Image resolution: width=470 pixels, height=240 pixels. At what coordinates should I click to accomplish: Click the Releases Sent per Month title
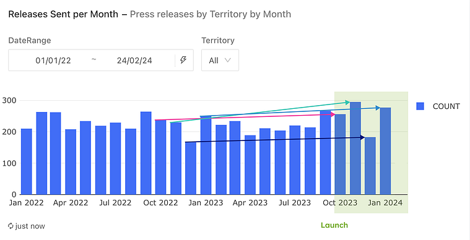tap(63, 14)
